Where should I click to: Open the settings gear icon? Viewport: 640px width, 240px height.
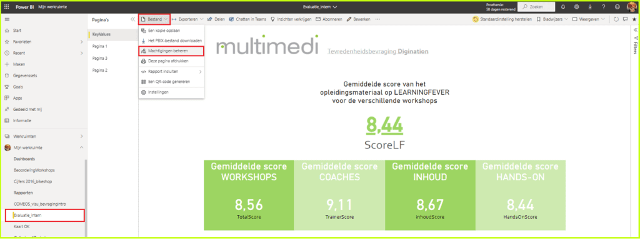coord(576,7)
